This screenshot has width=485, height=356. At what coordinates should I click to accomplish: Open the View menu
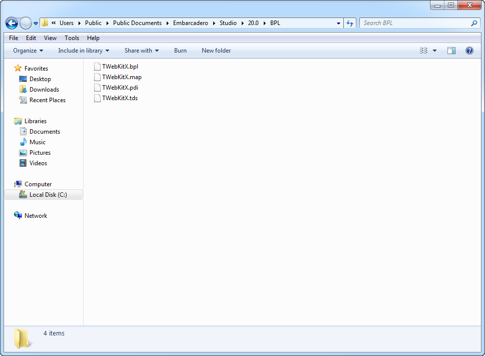(x=50, y=38)
